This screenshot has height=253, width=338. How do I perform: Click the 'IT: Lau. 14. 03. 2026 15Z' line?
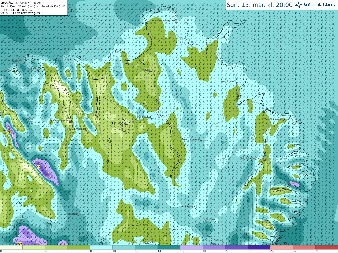click(x=17, y=10)
